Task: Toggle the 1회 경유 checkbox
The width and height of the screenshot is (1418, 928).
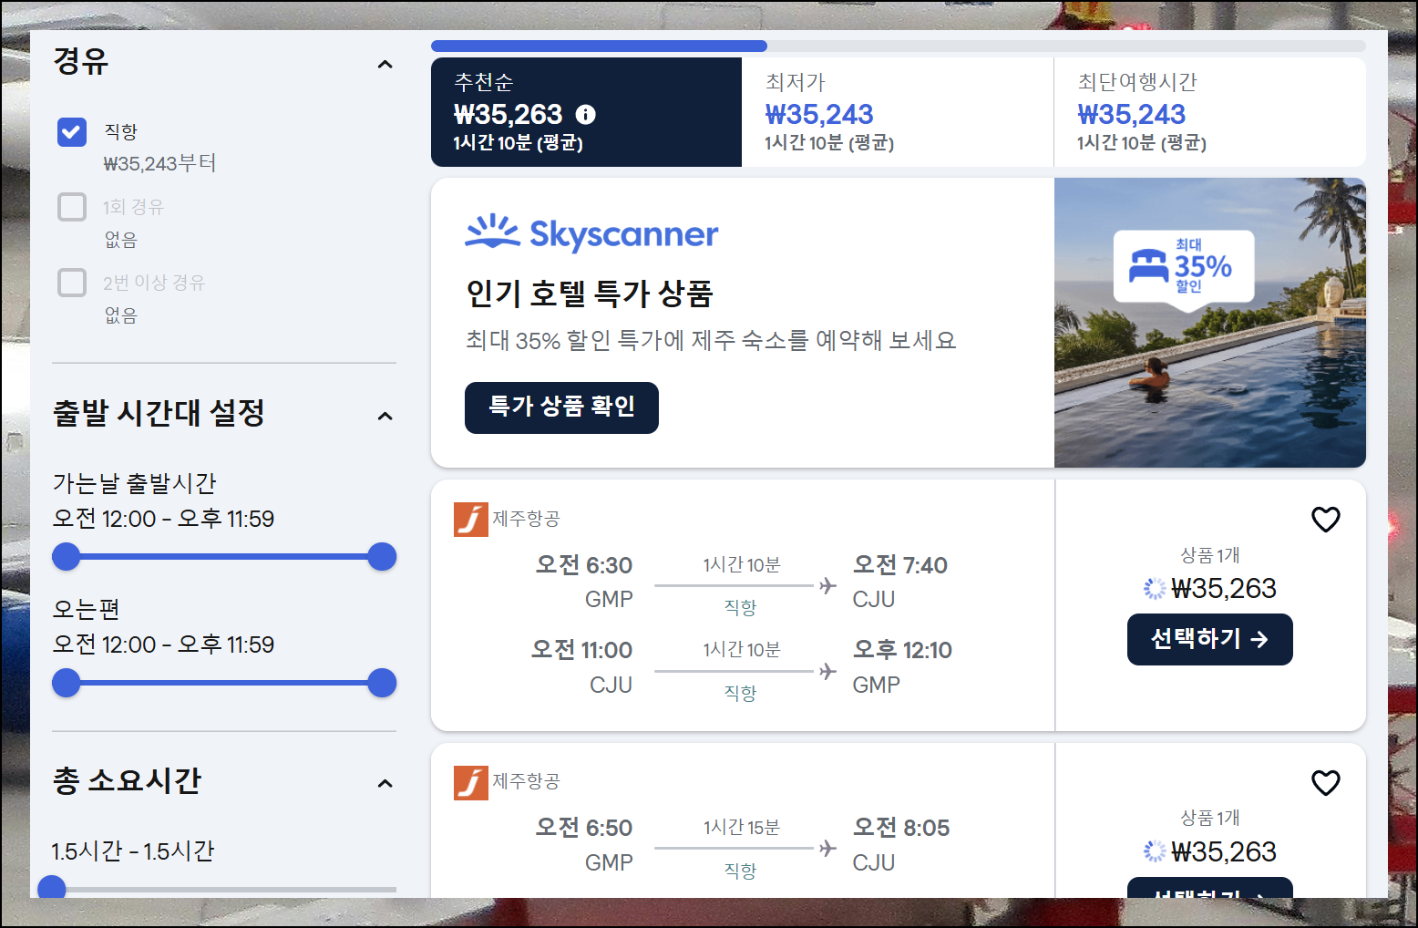Action: click(72, 207)
